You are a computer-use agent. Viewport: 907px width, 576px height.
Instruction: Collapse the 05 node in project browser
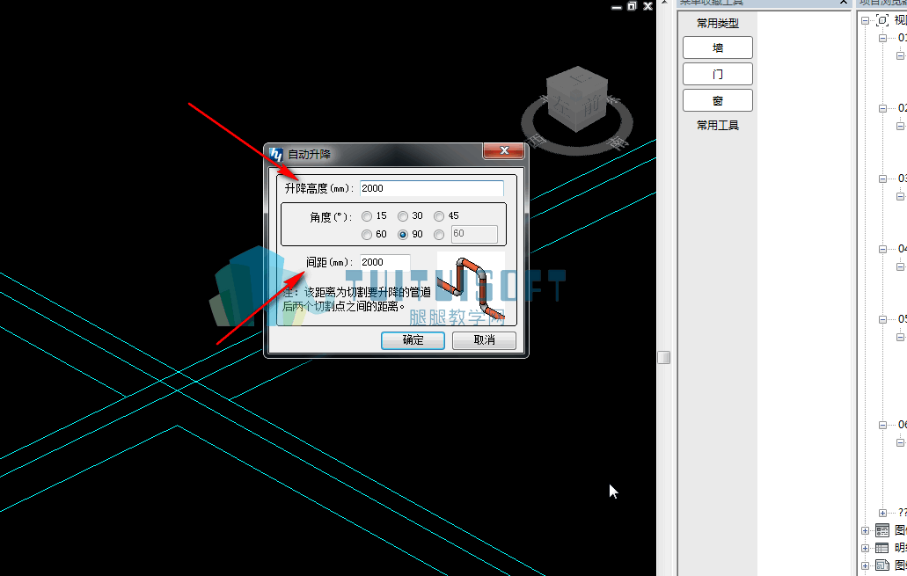click(882, 319)
